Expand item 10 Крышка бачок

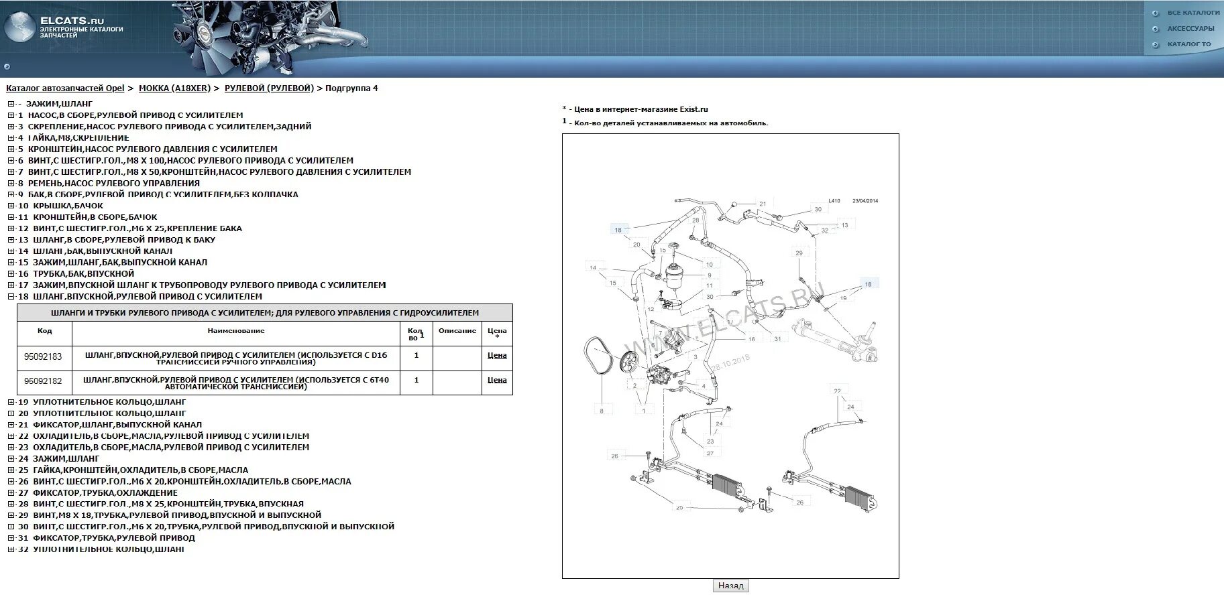[11, 206]
